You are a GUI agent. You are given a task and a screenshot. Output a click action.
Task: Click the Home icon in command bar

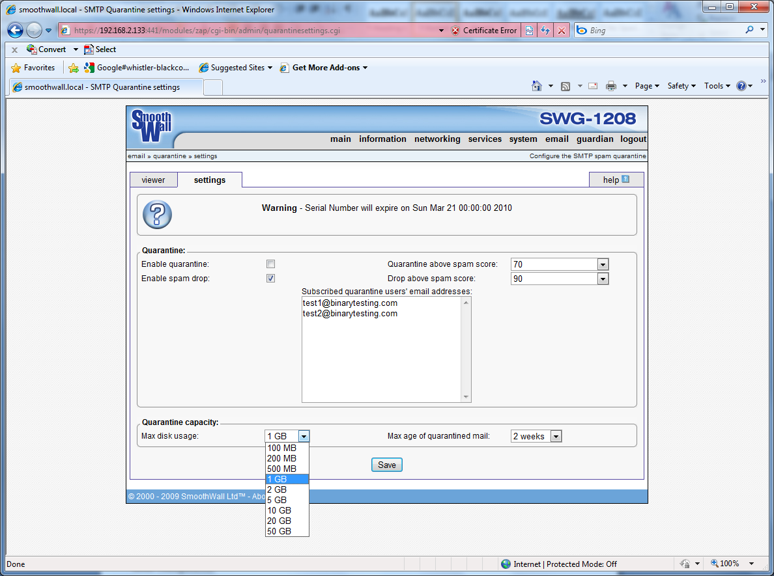click(x=537, y=86)
